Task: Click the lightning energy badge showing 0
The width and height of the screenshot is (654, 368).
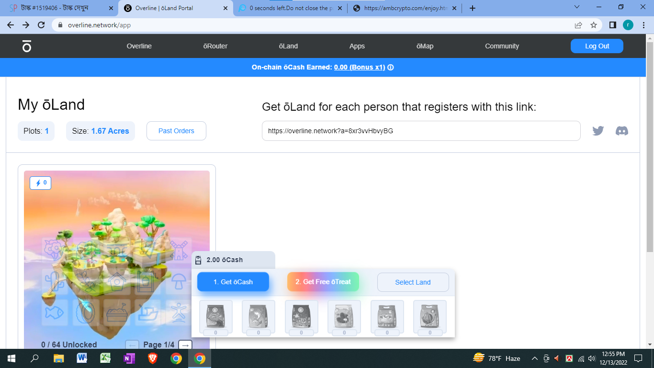Action: 41,183
